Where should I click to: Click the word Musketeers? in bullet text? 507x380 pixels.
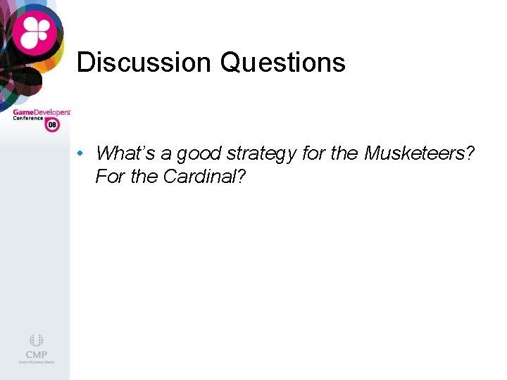tap(420, 153)
